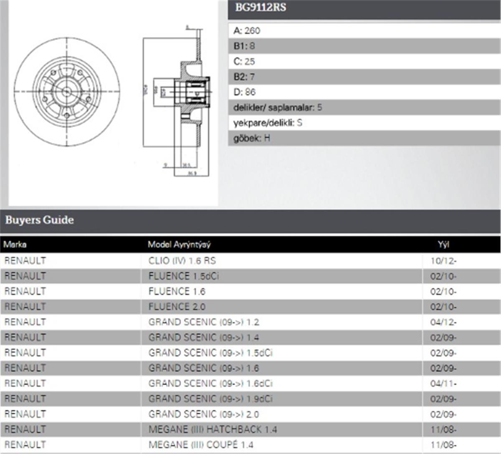Click RENAULT in the FLUENCE 2.0 row
This screenshot has height=454, width=501.
[x=25, y=307]
